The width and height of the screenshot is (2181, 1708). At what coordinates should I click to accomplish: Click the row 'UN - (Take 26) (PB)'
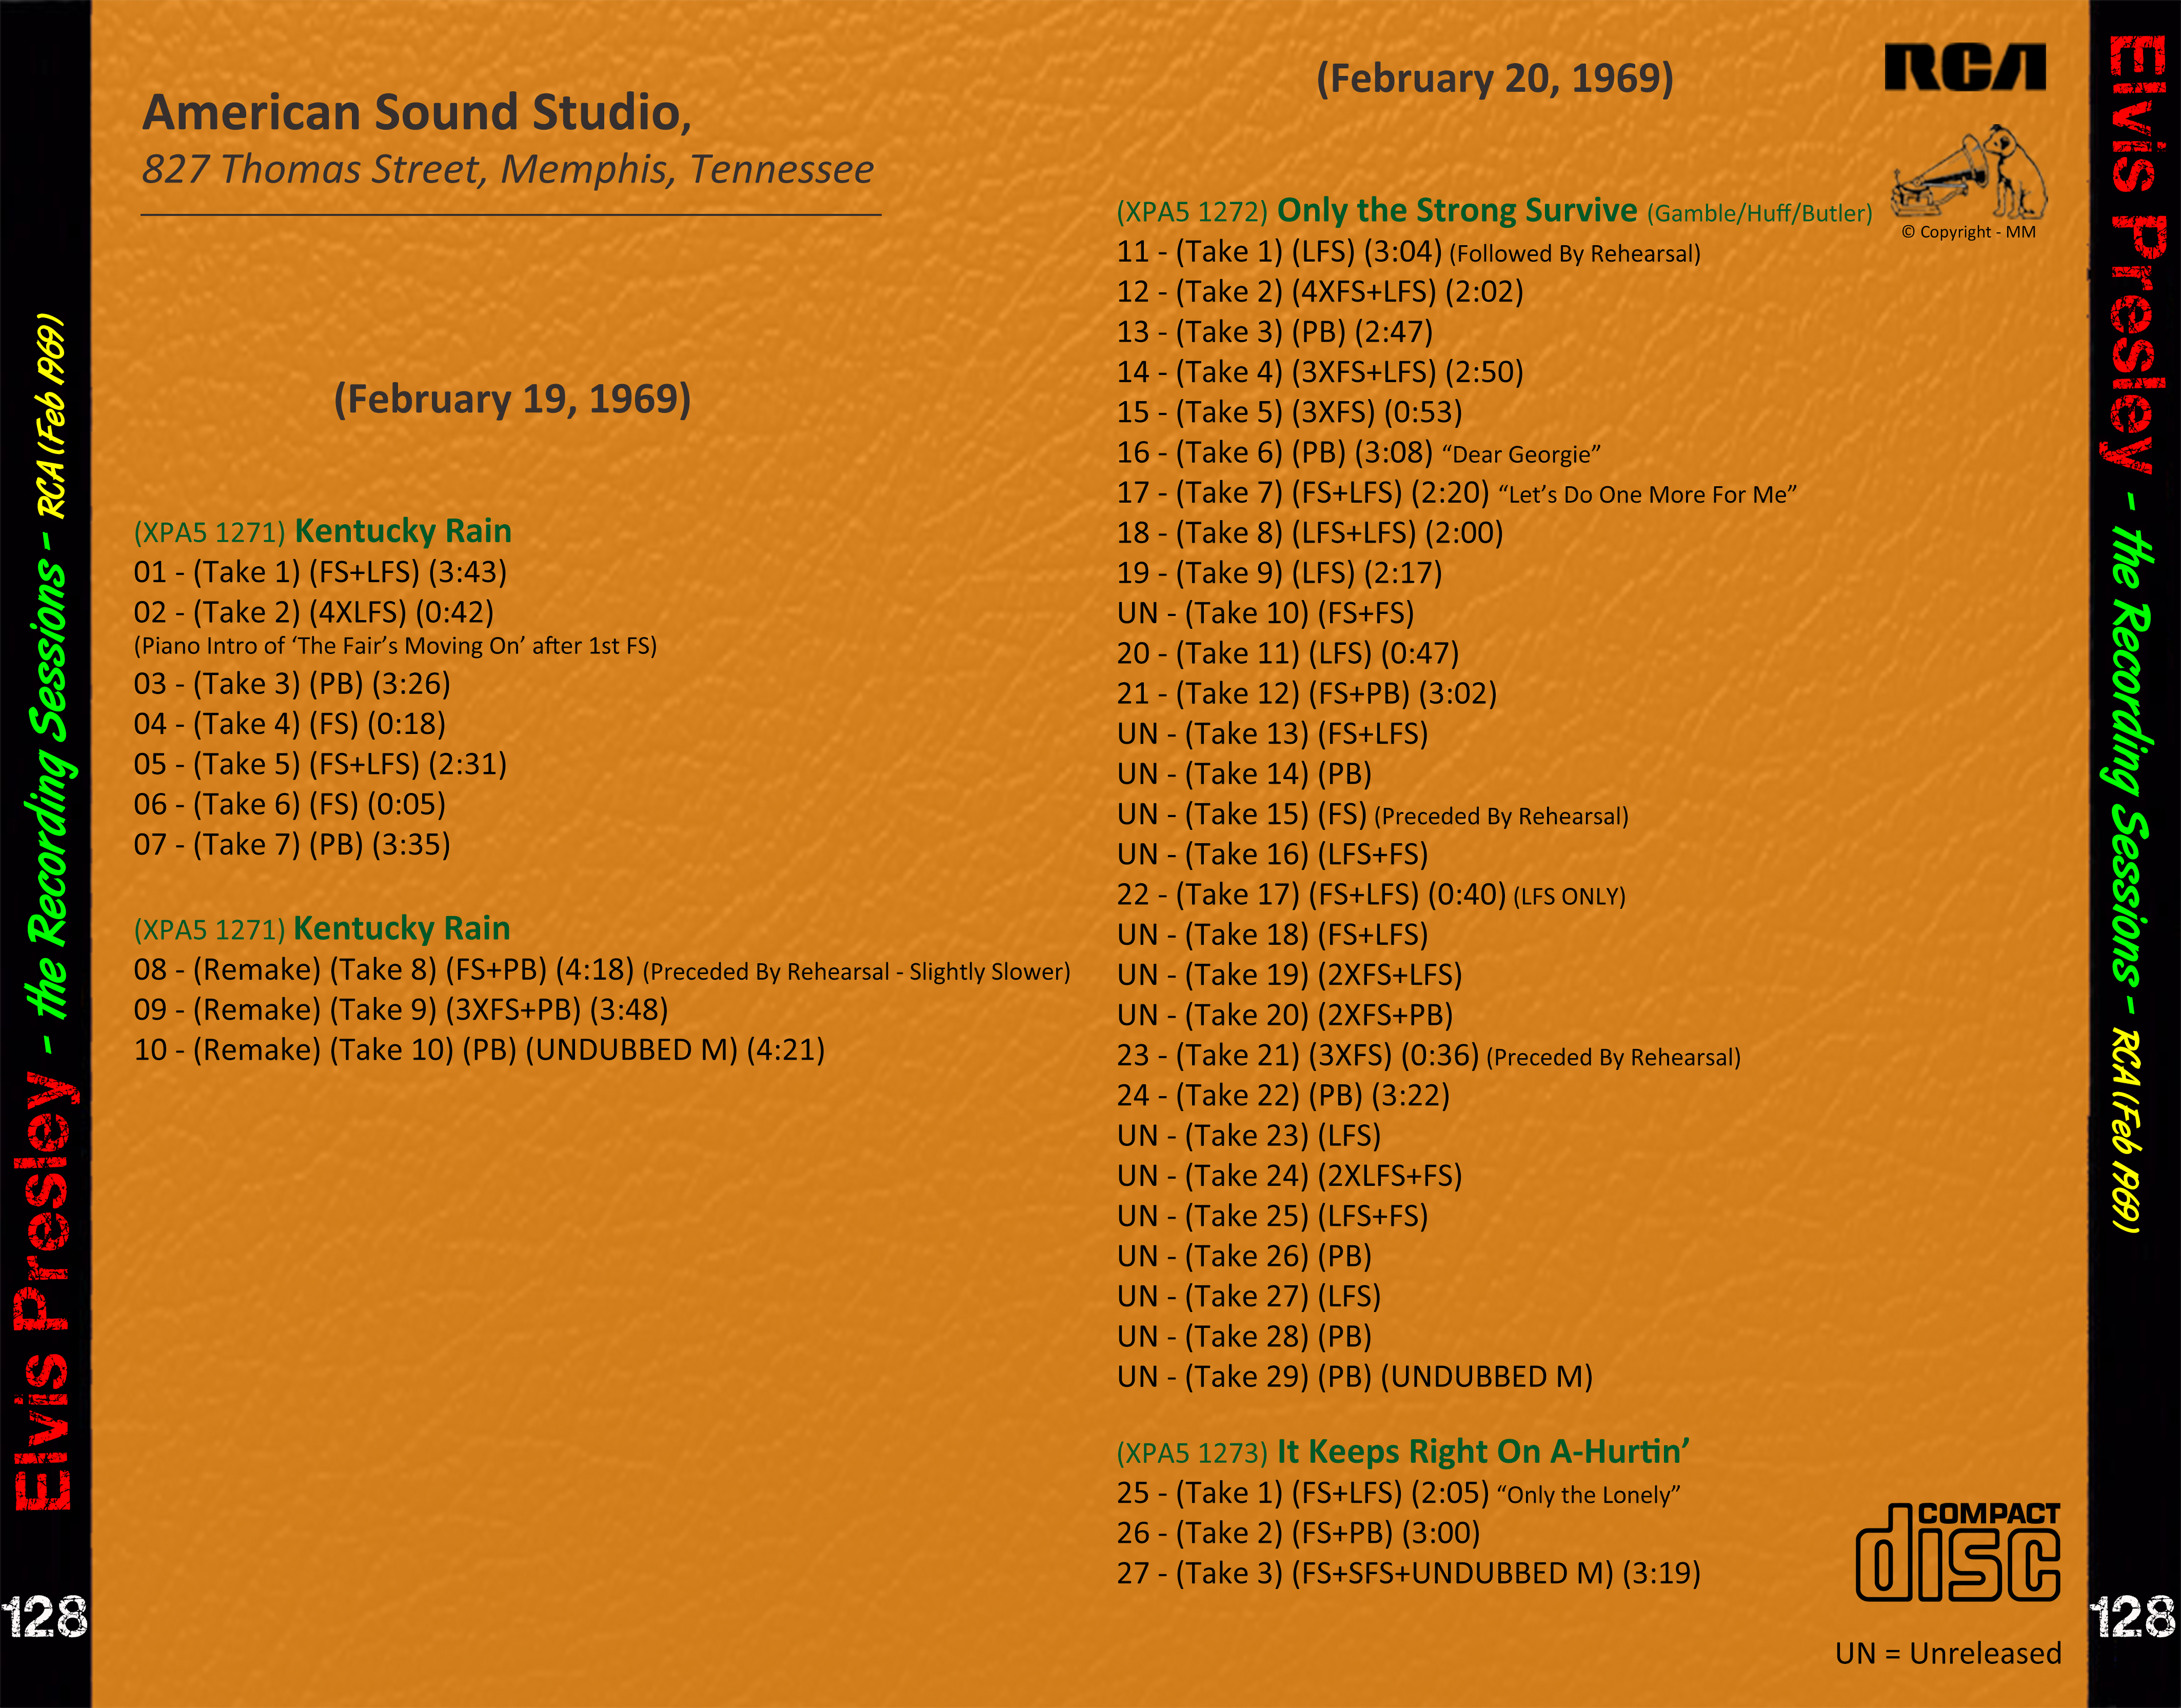1245,1256
